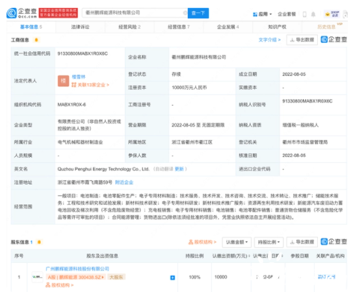This screenshot has height=292, width=353.
Task: Select credit code 91330800MABX1R0X6C text
Action: pyautogui.click(x=83, y=53)
